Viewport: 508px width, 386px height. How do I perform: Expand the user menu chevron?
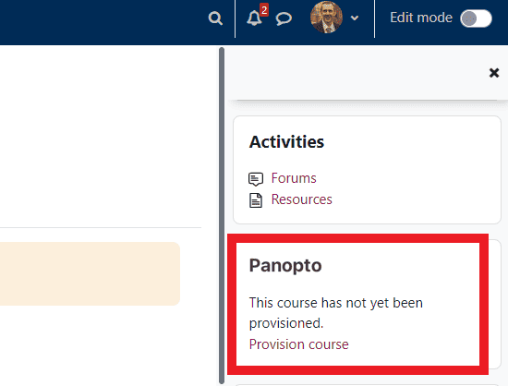355,18
